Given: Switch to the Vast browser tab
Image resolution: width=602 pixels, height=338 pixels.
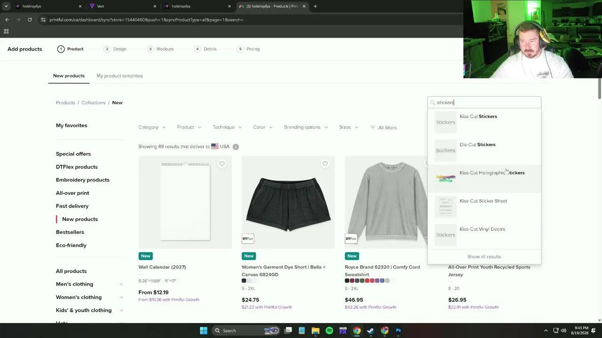Looking at the screenshot, I should click(x=123, y=6).
